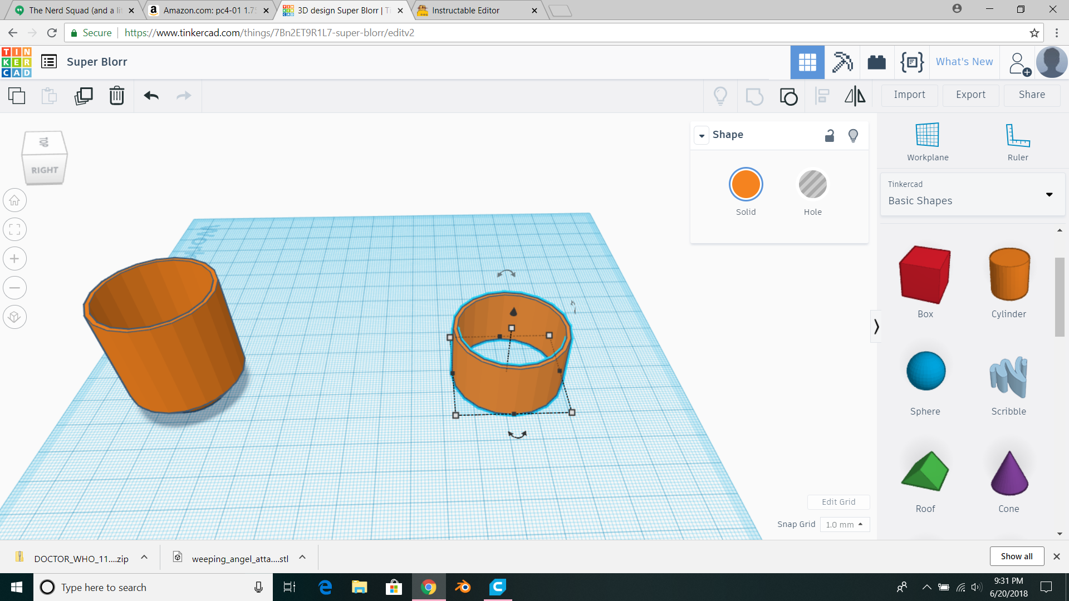This screenshot has height=601, width=1069.
Task: Open the Bricks mode icon
Action: (x=876, y=62)
